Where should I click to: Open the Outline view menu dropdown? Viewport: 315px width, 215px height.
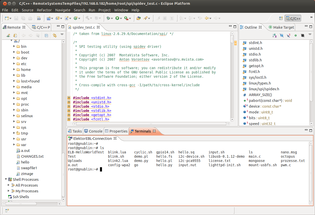point(310,35)
